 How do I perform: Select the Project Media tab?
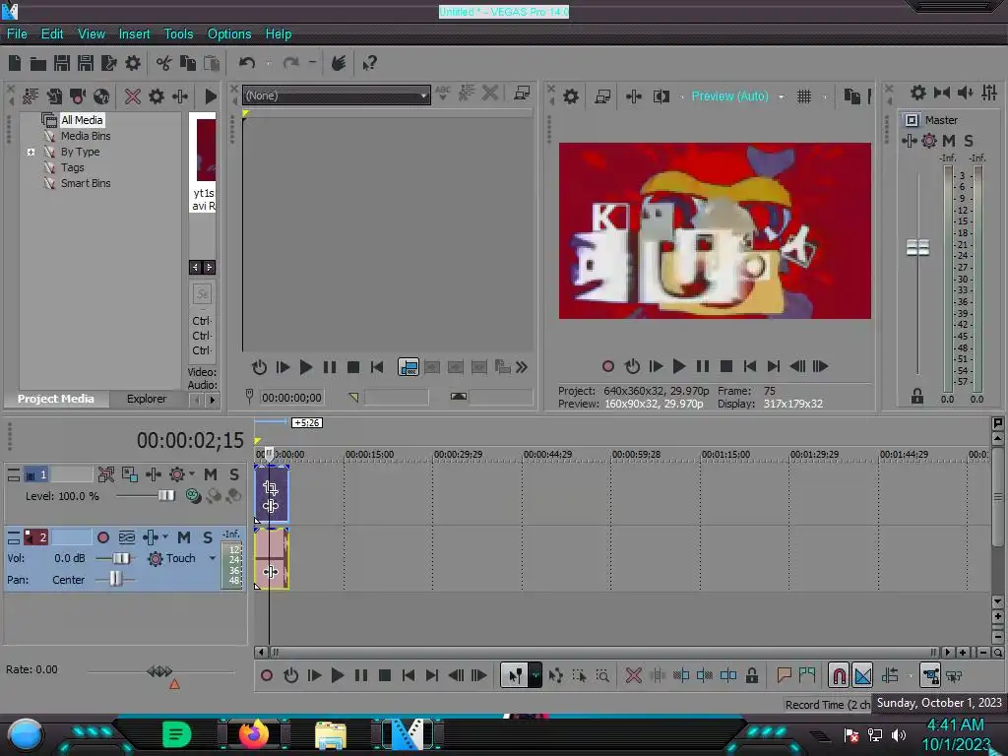[56, 400]
